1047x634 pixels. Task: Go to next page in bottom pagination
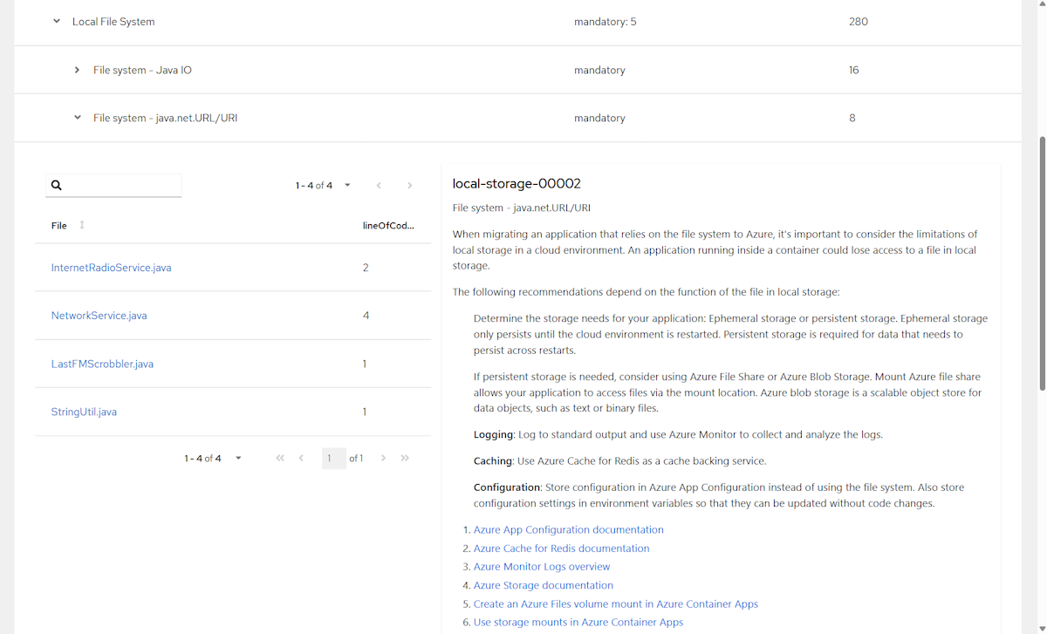[x=383, y=458]
